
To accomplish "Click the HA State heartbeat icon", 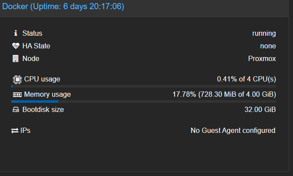I will (16, 46).
